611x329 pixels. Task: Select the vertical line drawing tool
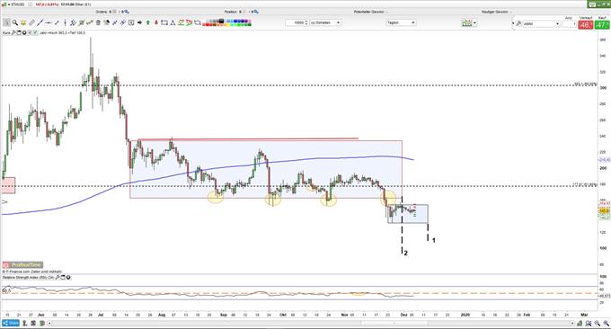[65, 22]
